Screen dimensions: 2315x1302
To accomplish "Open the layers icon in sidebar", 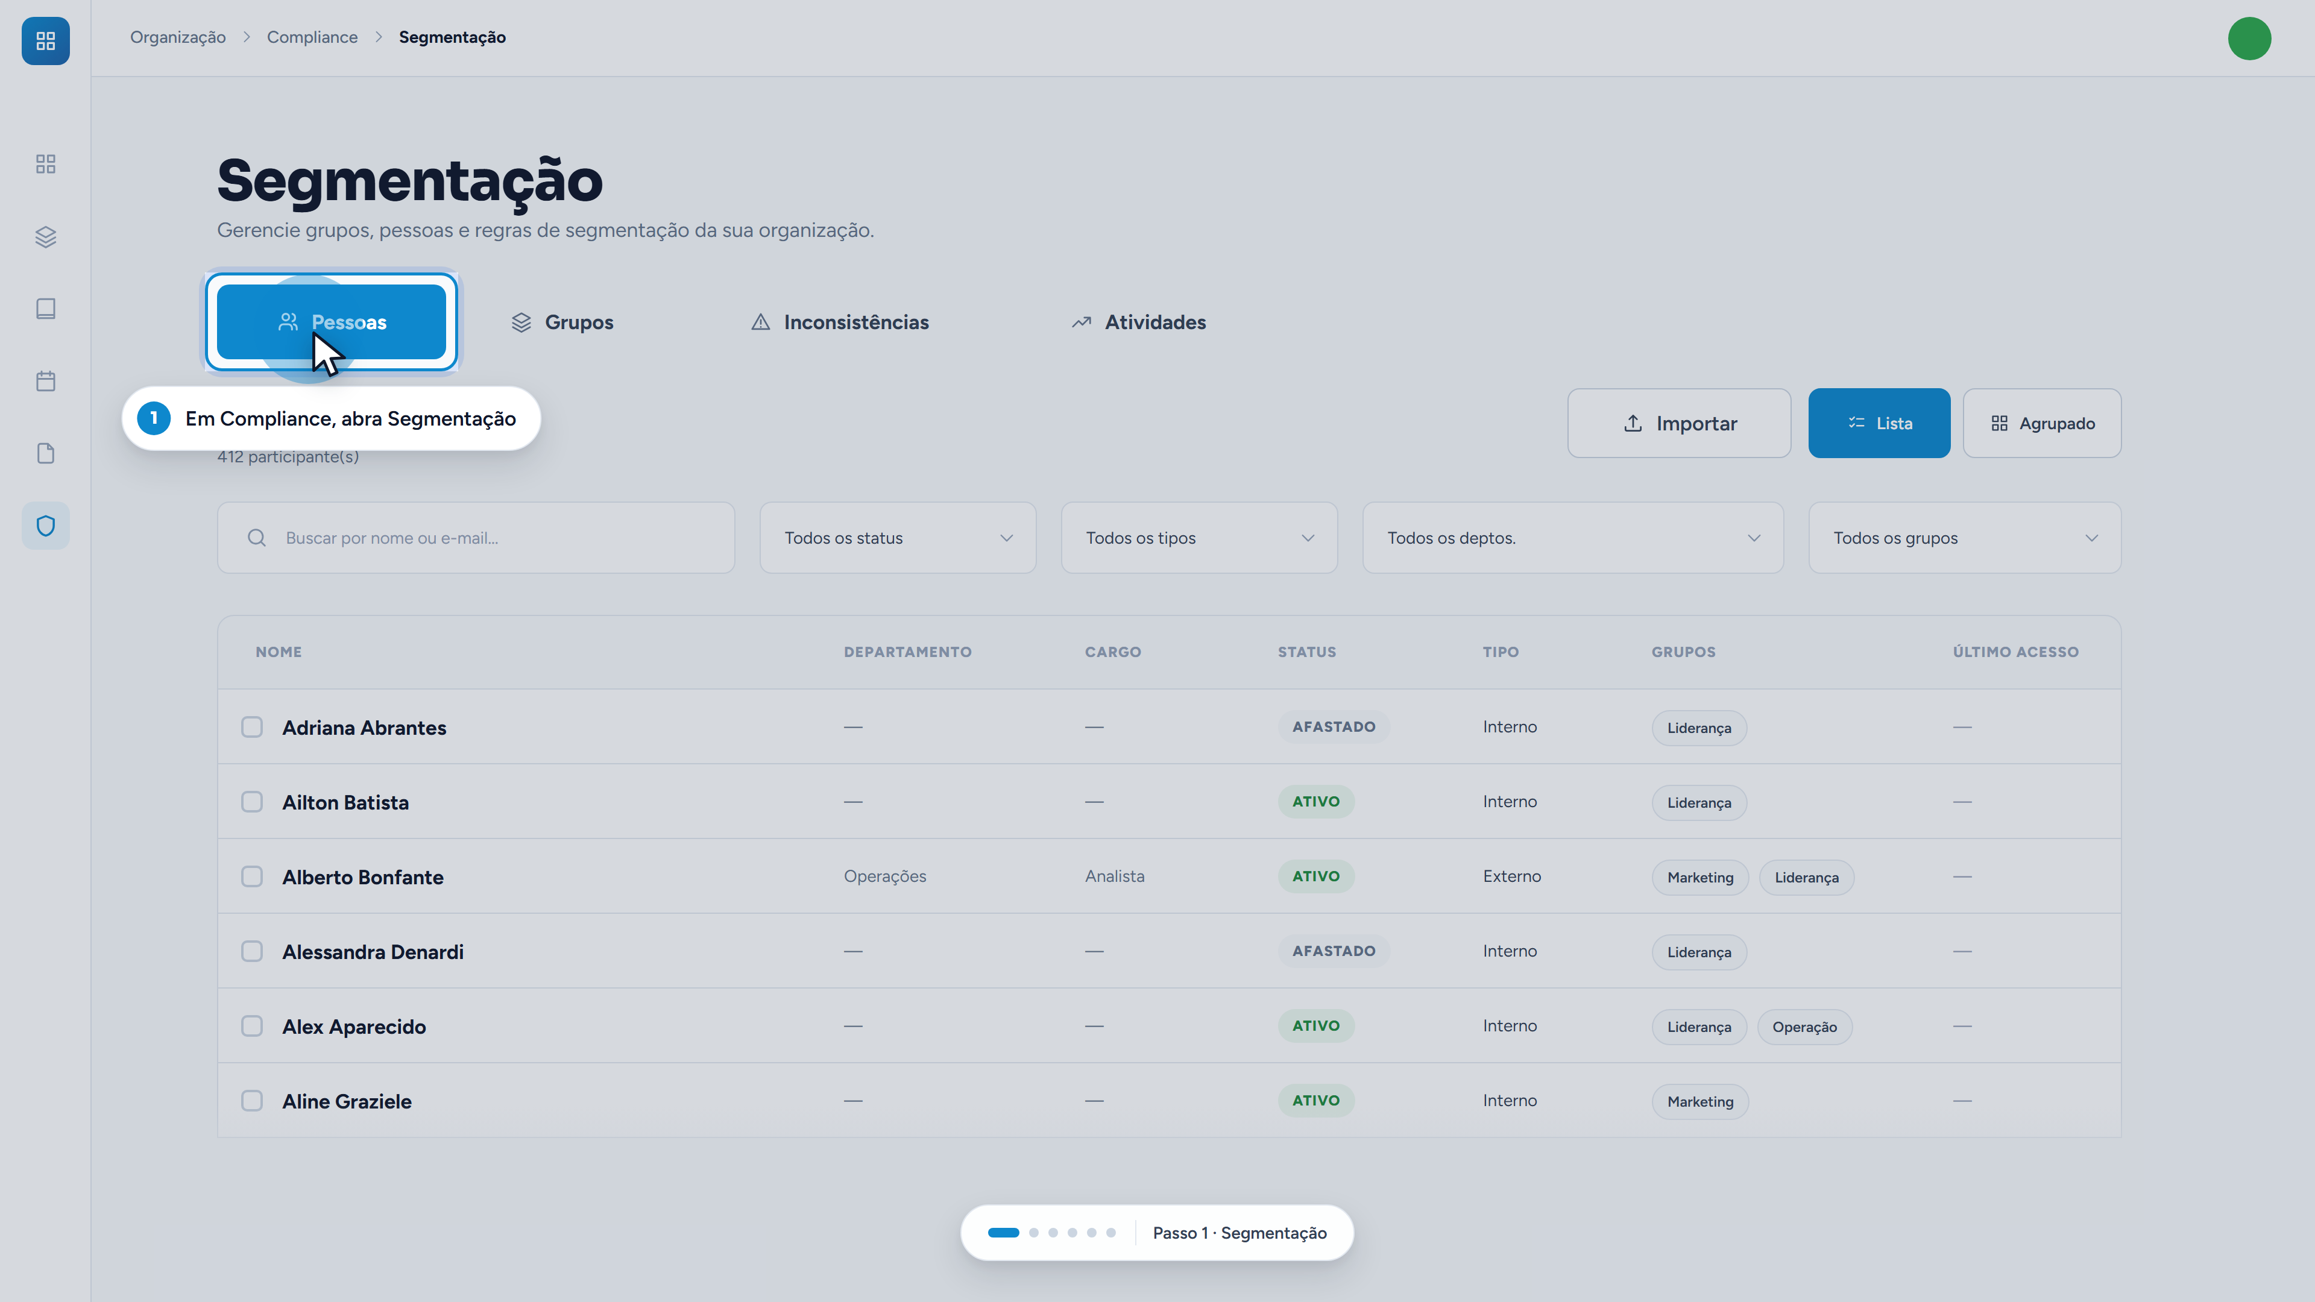I will point(45,236).
